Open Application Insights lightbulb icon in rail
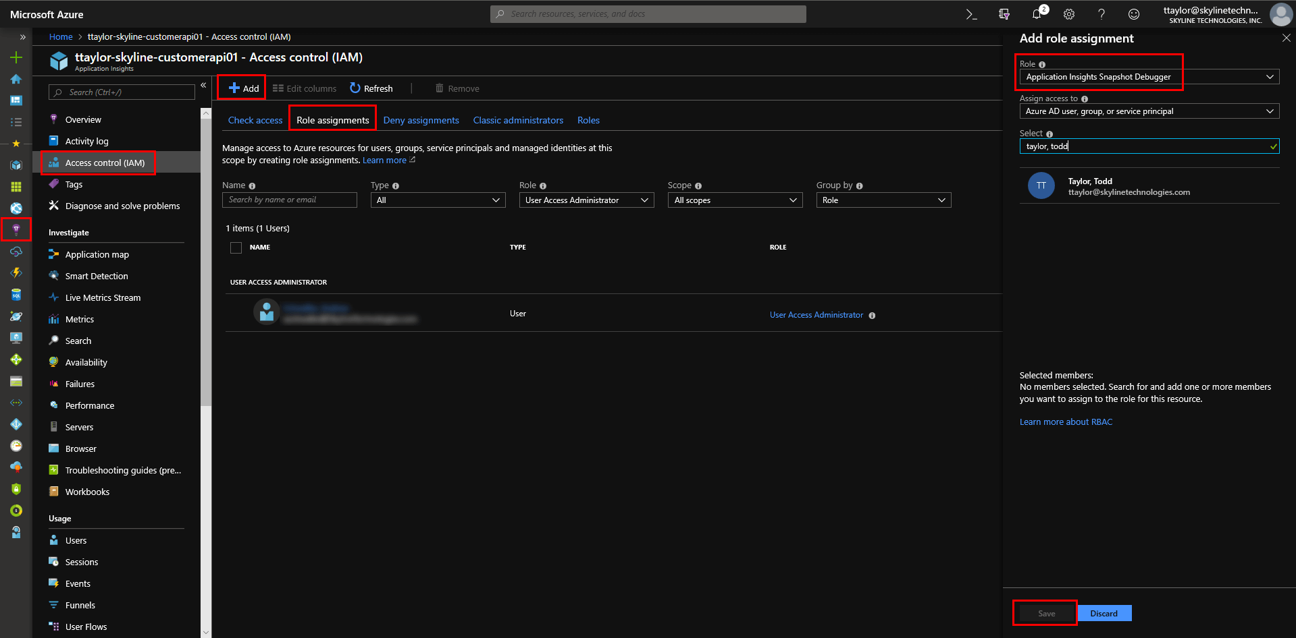This screenshot has height=638, width=1296. pos(16,230)
